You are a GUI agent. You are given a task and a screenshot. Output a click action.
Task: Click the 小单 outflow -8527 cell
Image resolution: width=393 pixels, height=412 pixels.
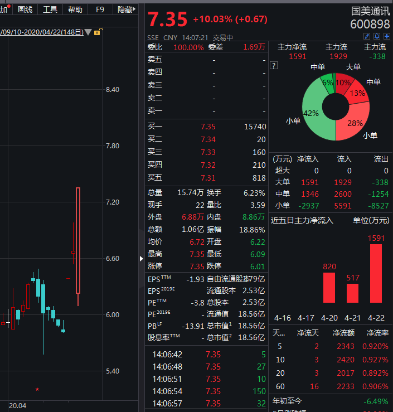pyautogui.click(x=378, y=206)
